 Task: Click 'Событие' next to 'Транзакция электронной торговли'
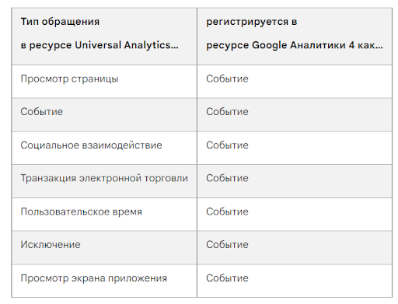[x=227, y=178]
